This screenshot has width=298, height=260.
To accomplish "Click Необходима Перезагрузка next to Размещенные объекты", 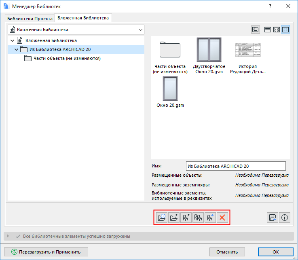I will point(262,175).
